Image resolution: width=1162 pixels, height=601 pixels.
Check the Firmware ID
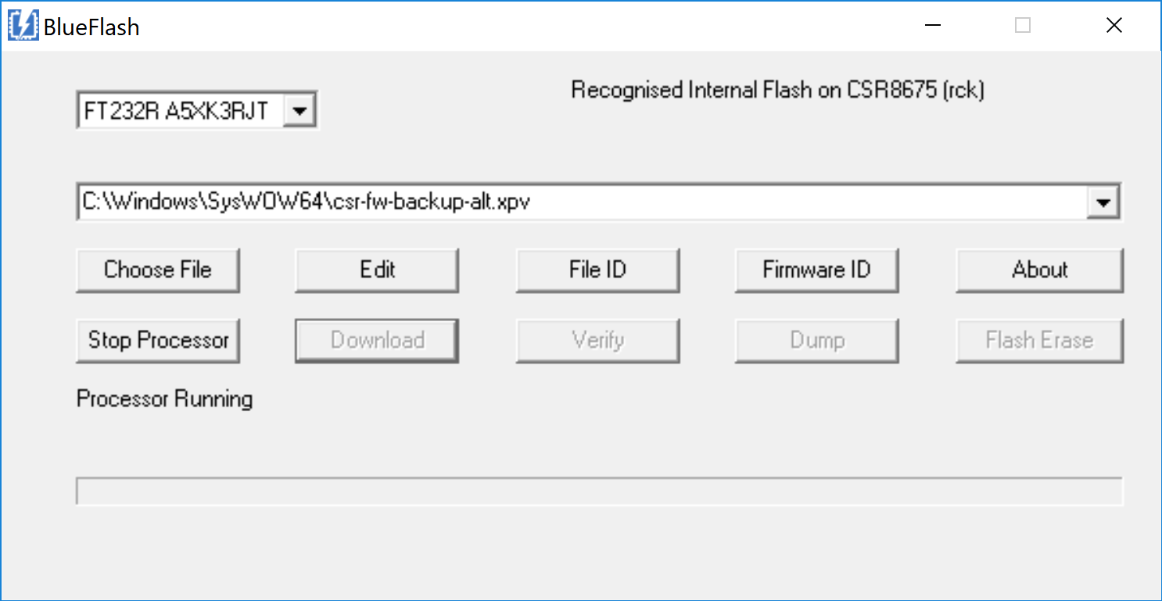(816, 270)
